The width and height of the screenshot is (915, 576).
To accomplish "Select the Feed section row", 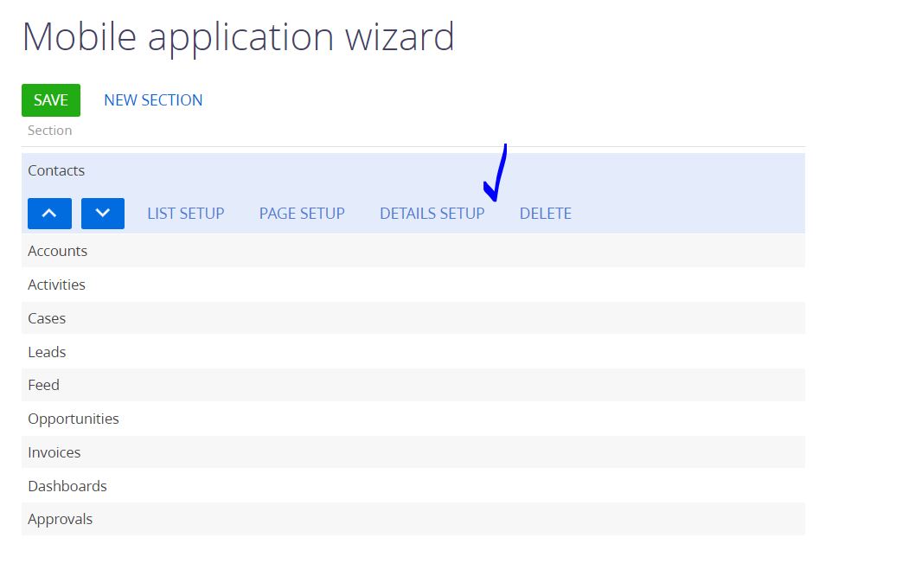I will 43,385.
